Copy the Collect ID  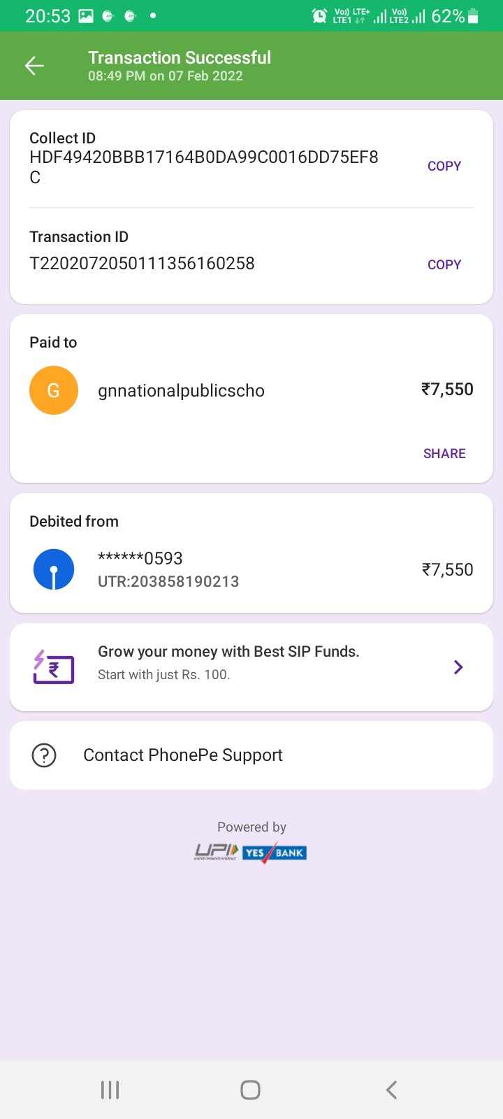tap(444, 166)
